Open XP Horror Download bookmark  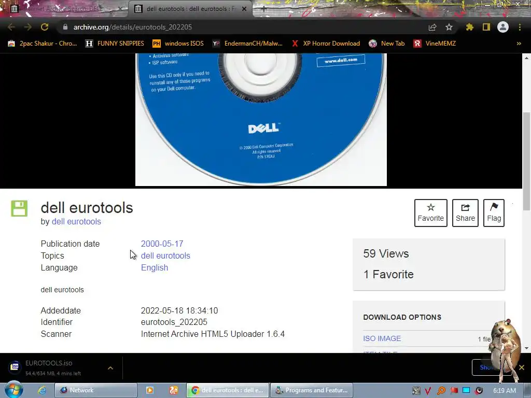click(326, 44)
